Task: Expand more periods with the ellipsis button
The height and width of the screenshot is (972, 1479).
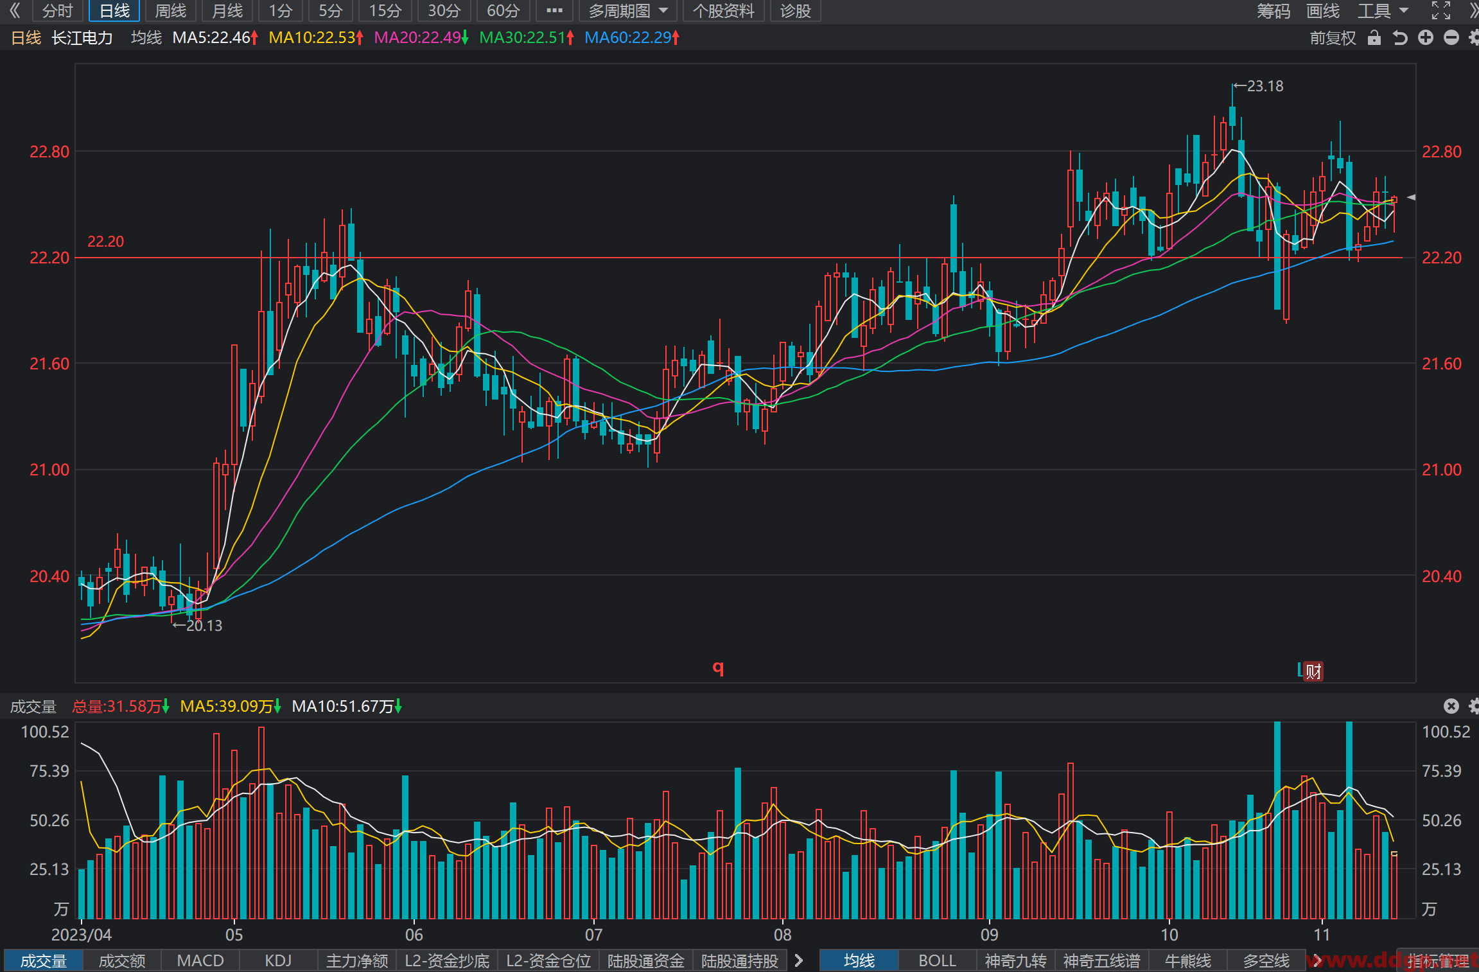Action: pos(554,11)
